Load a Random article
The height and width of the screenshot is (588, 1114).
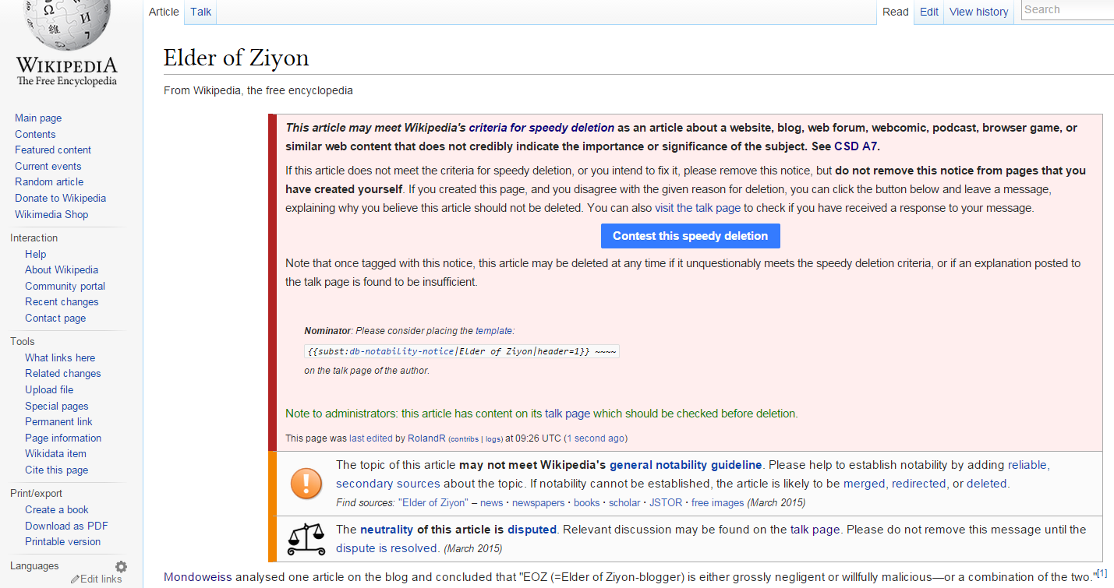pyautogui.click(x=49, y=182)
